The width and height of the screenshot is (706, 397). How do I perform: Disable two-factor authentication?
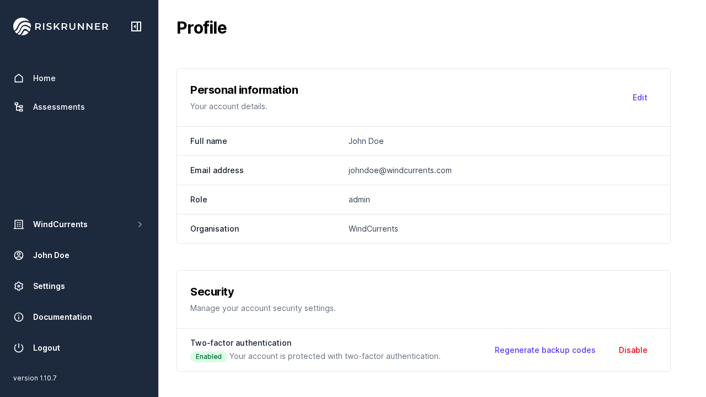633,350
